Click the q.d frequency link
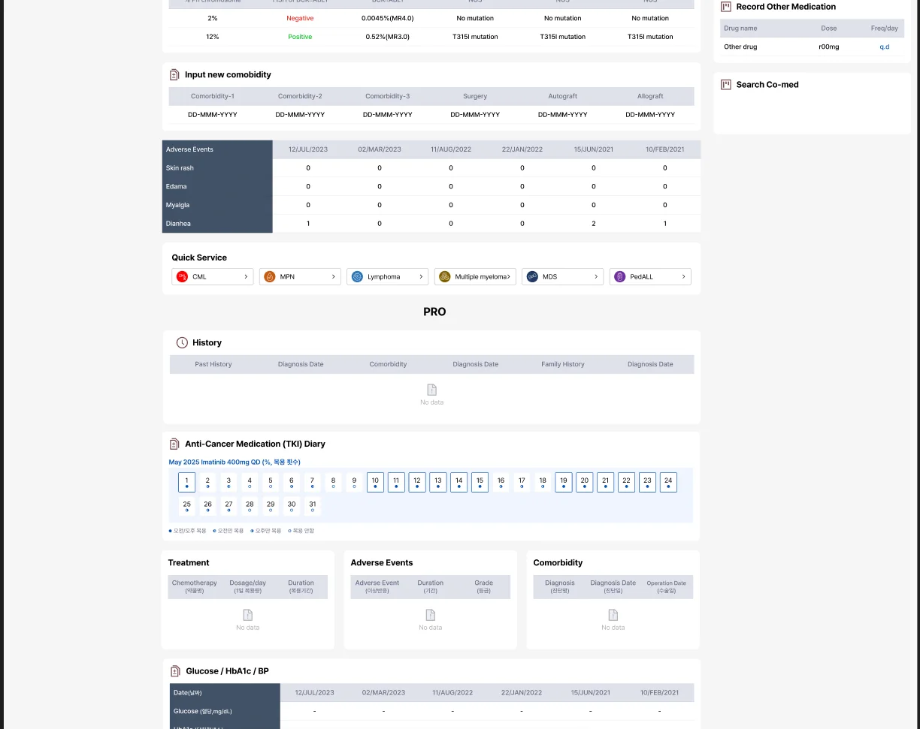Image resolution: width=920 pixels, height=729 pixels. (884, 47)
